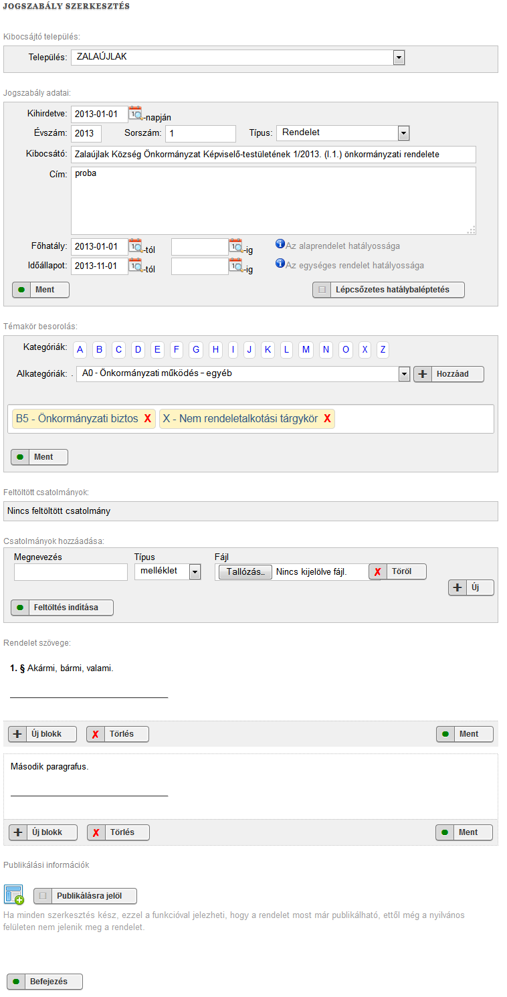Expand Alkategóriák dropdown list
The width and height of the screenshot is (507, 997).
tap(243, 374)
